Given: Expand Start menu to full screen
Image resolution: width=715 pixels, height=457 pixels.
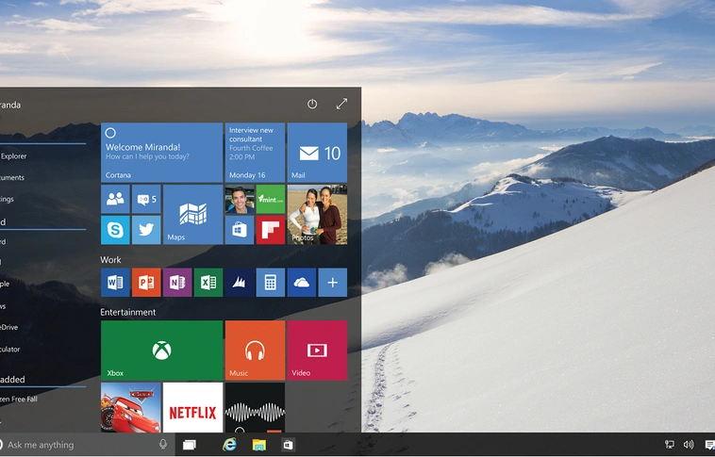Looking at the screenshot, I should (x=341, y=104).
